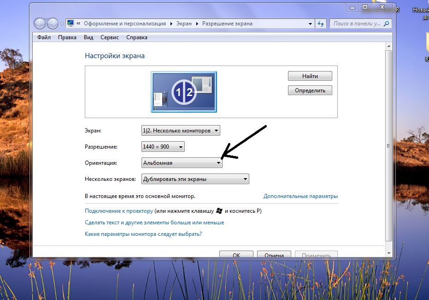Click 'Подключение к проектору' link
Screen dimensions: 429x300
click(x=119, y=211)
